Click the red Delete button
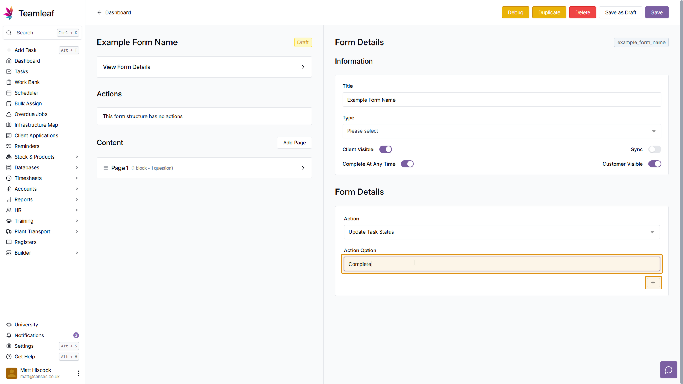 [582, 12]
